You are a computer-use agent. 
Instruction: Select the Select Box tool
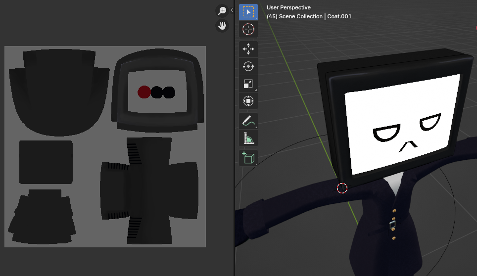[248, 12]
